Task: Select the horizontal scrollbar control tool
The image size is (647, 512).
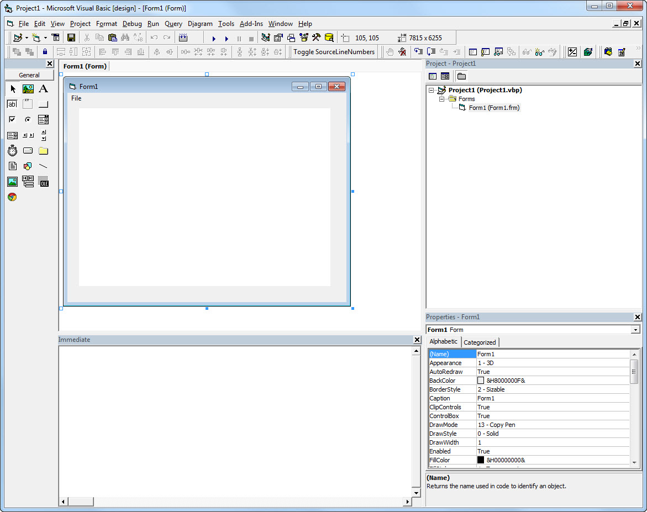Action: coord(28,135)
